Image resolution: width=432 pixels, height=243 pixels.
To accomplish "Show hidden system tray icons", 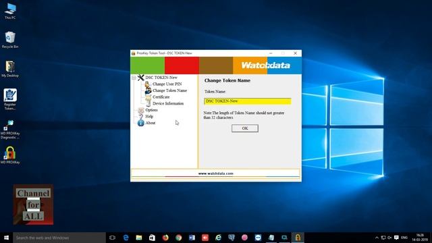I will point(377,238).
